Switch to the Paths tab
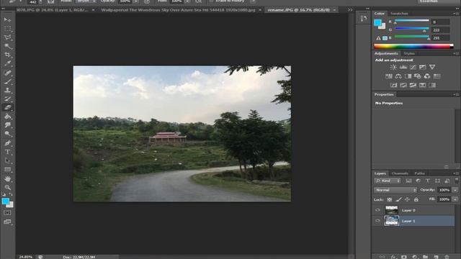Image resolution: width=461 pixels, height=259 pixels. (419, 173)
